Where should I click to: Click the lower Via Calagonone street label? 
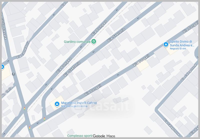click(x=172, y=127)
